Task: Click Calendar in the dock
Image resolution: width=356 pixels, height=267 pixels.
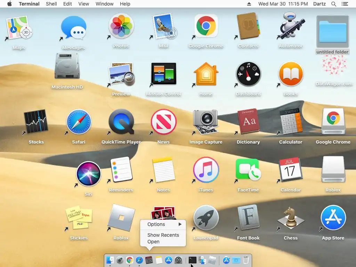Action: pyautogui.click(x=149, y=260)
